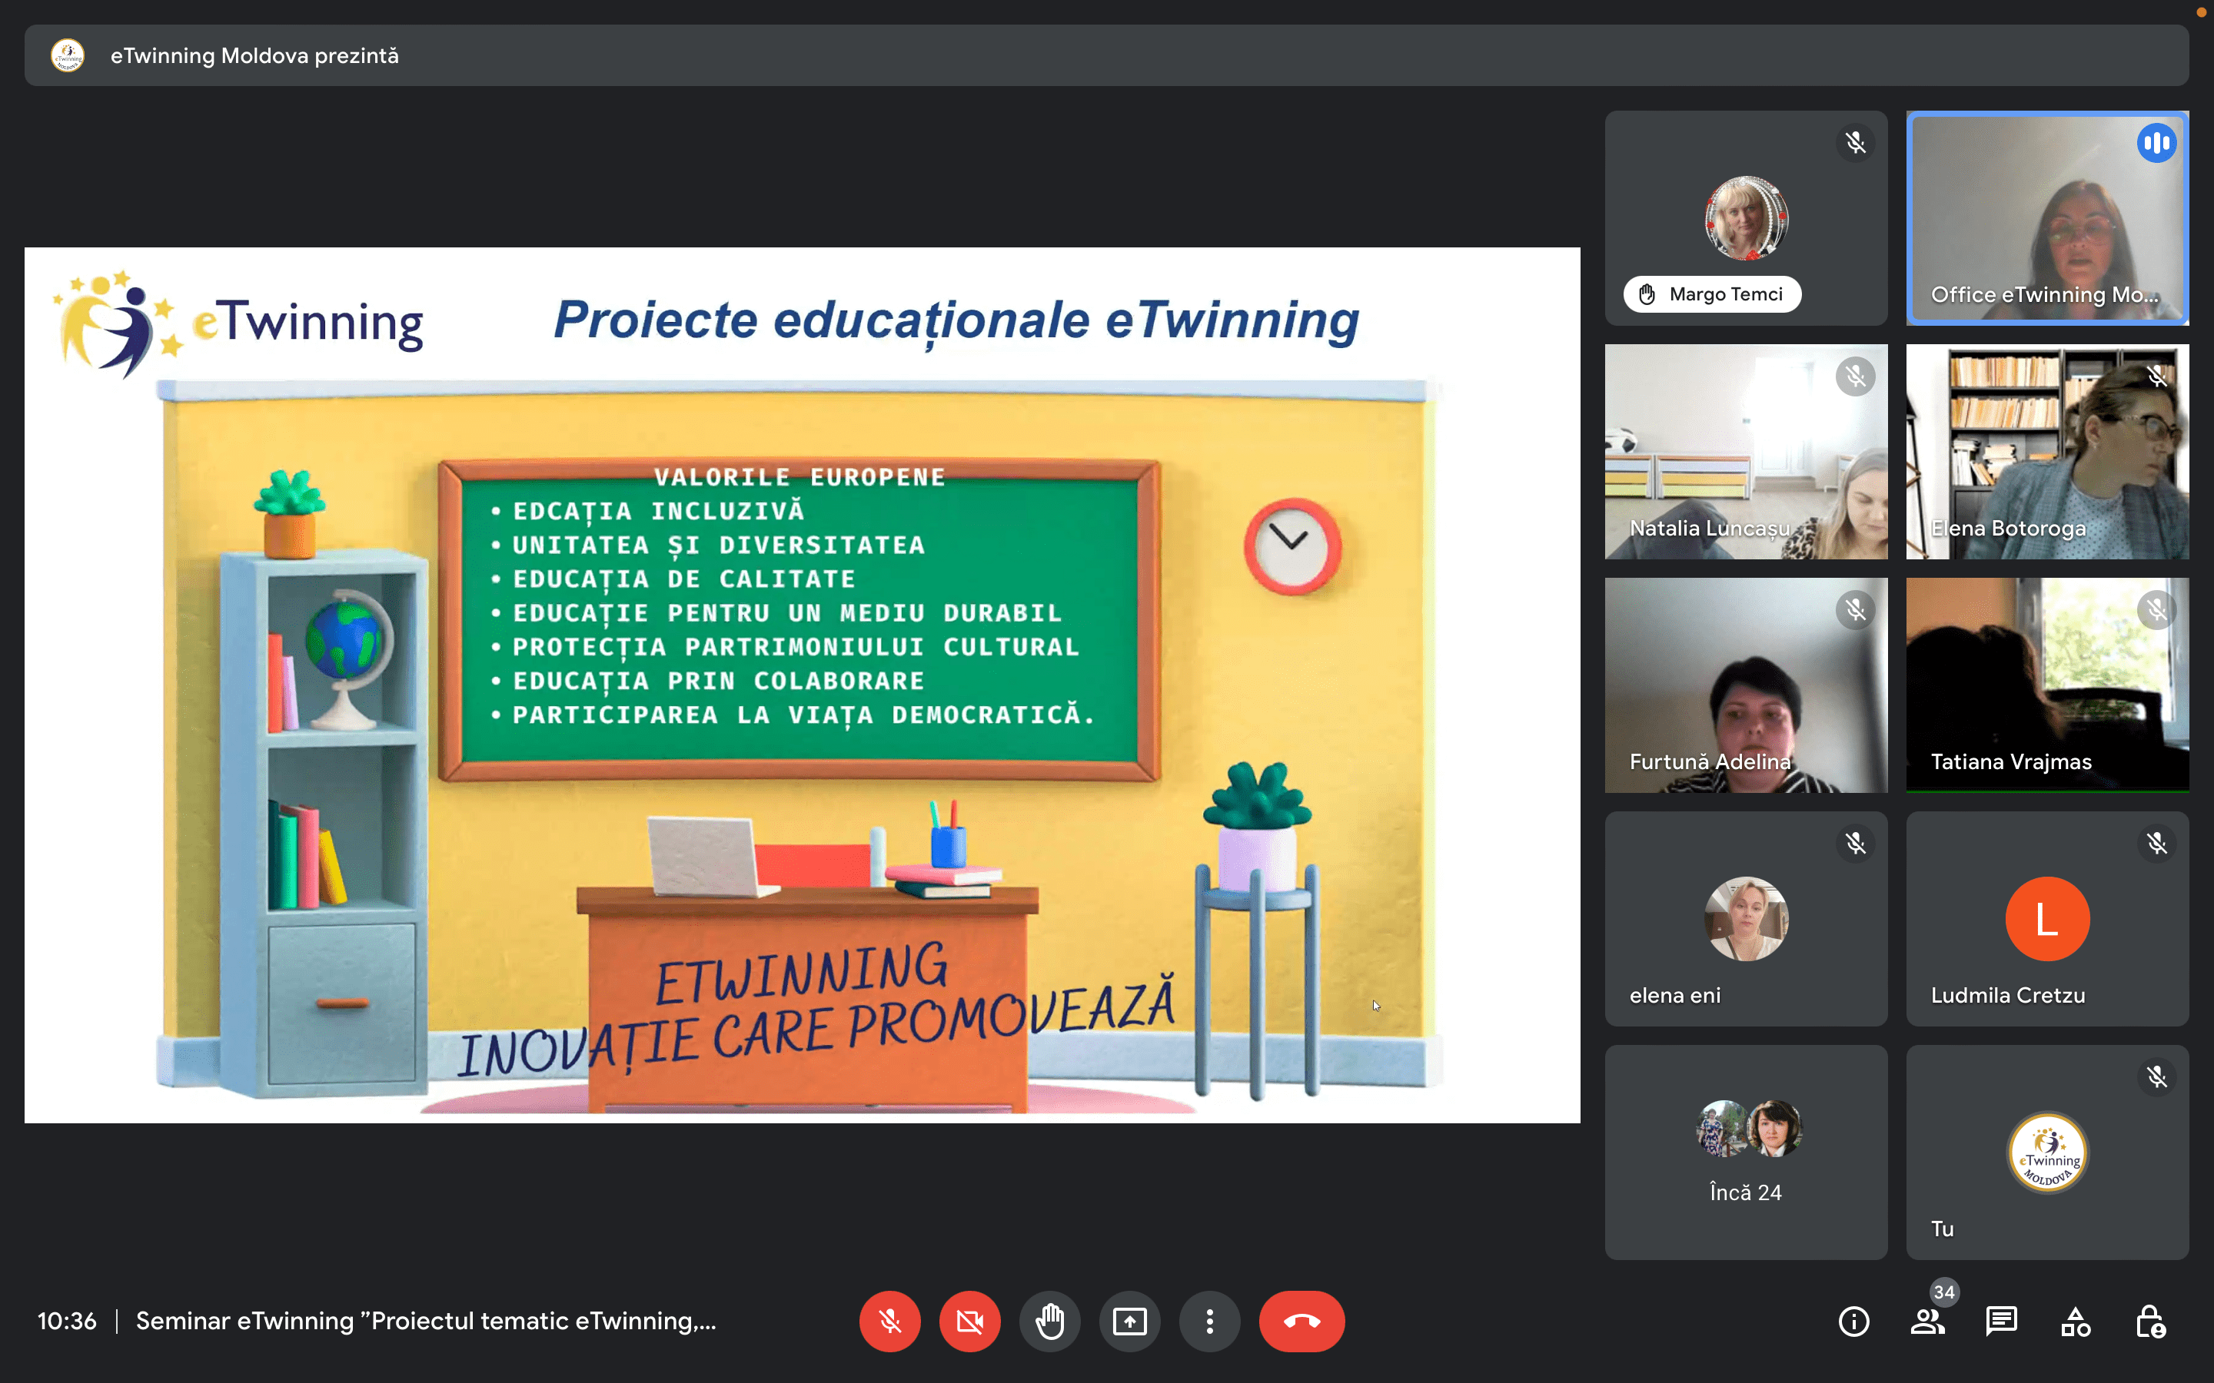The height and width of the screenshot is (1383, 2214).
Task: Show the participants list icon
Action: (1928, 1321)
